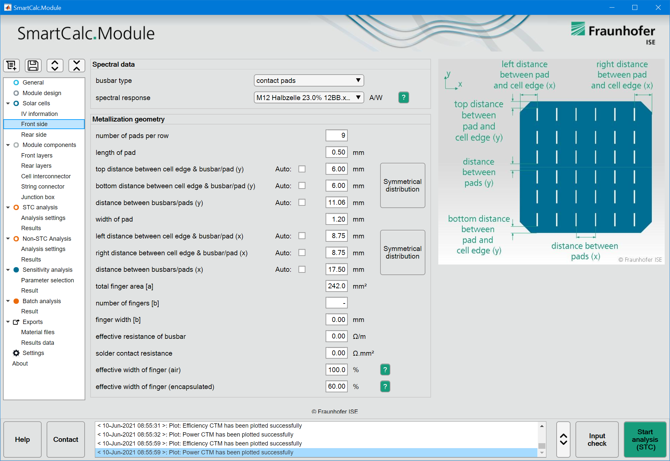Click the log scrollbar thumb
This screenshot has height=461, width=670.
[542, 446]
